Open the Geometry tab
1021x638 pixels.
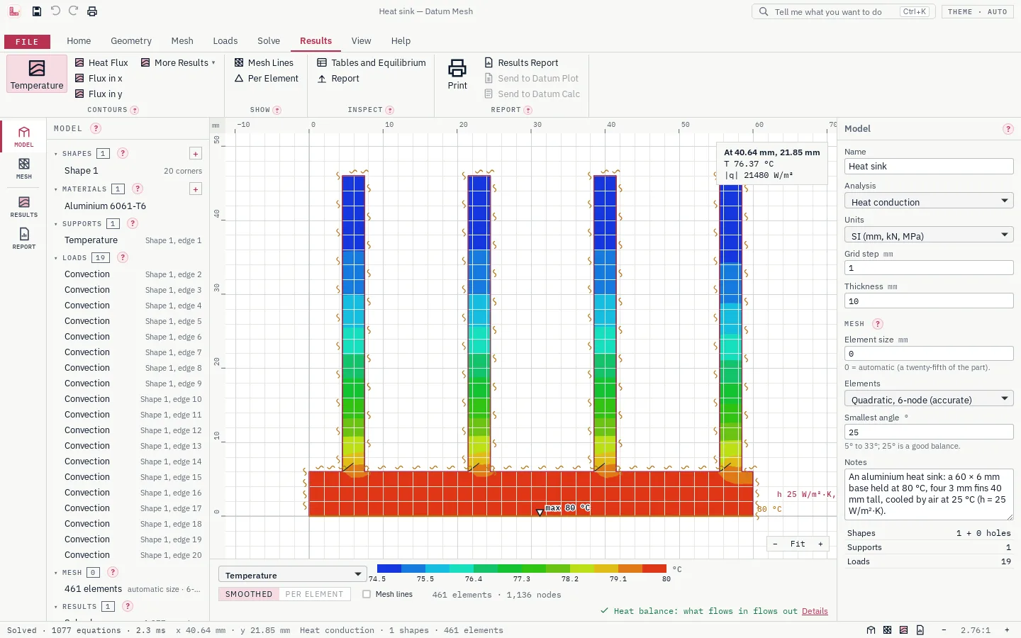tap(131, 41)
